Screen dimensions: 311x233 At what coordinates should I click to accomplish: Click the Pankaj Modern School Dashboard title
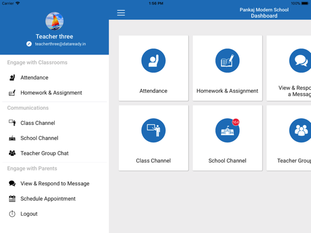point(264,13)
